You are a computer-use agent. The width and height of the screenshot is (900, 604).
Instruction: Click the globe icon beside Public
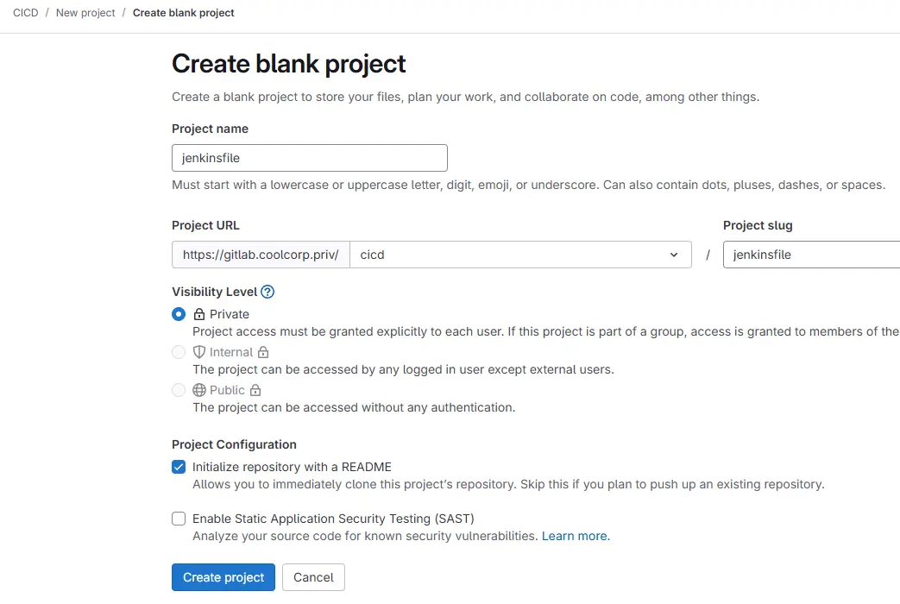(199, 390)
